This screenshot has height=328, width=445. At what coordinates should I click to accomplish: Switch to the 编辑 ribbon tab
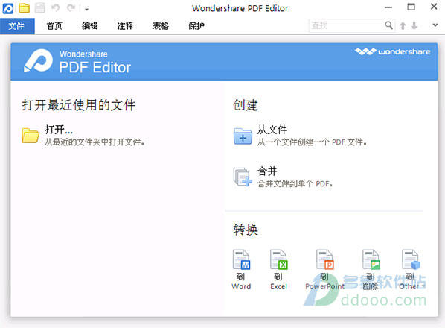[90, 26]
